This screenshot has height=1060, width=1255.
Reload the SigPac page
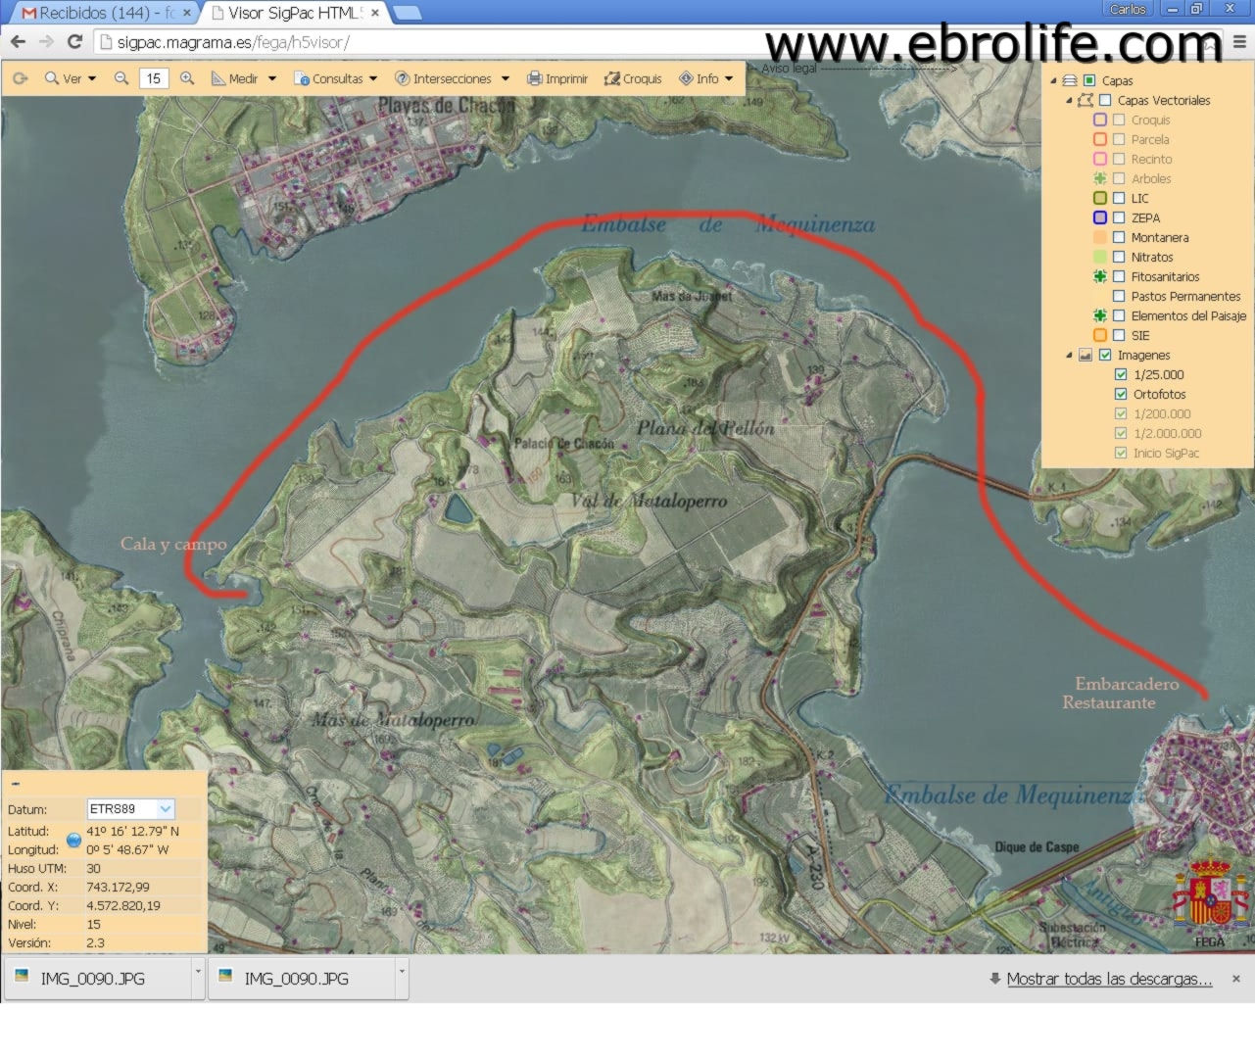pos(74,42)
